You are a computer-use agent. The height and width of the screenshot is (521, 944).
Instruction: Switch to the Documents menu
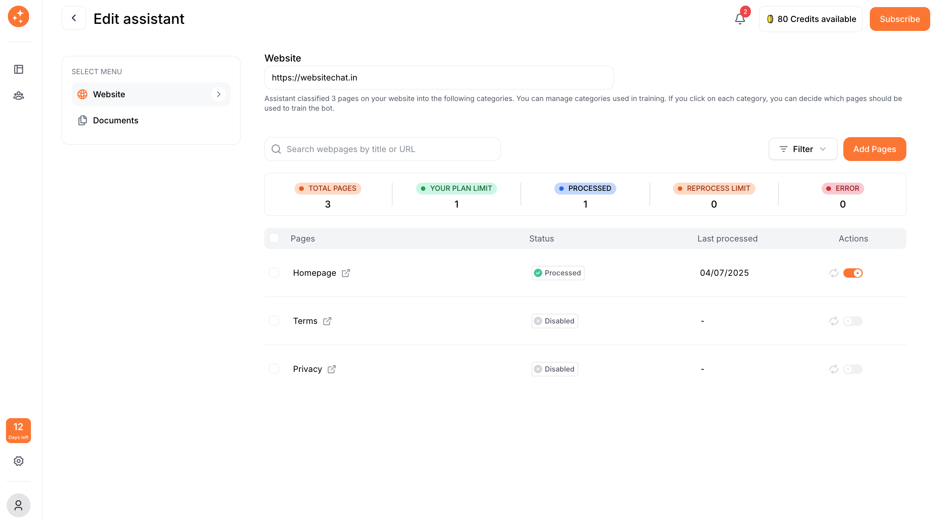[x=116, y=120]
